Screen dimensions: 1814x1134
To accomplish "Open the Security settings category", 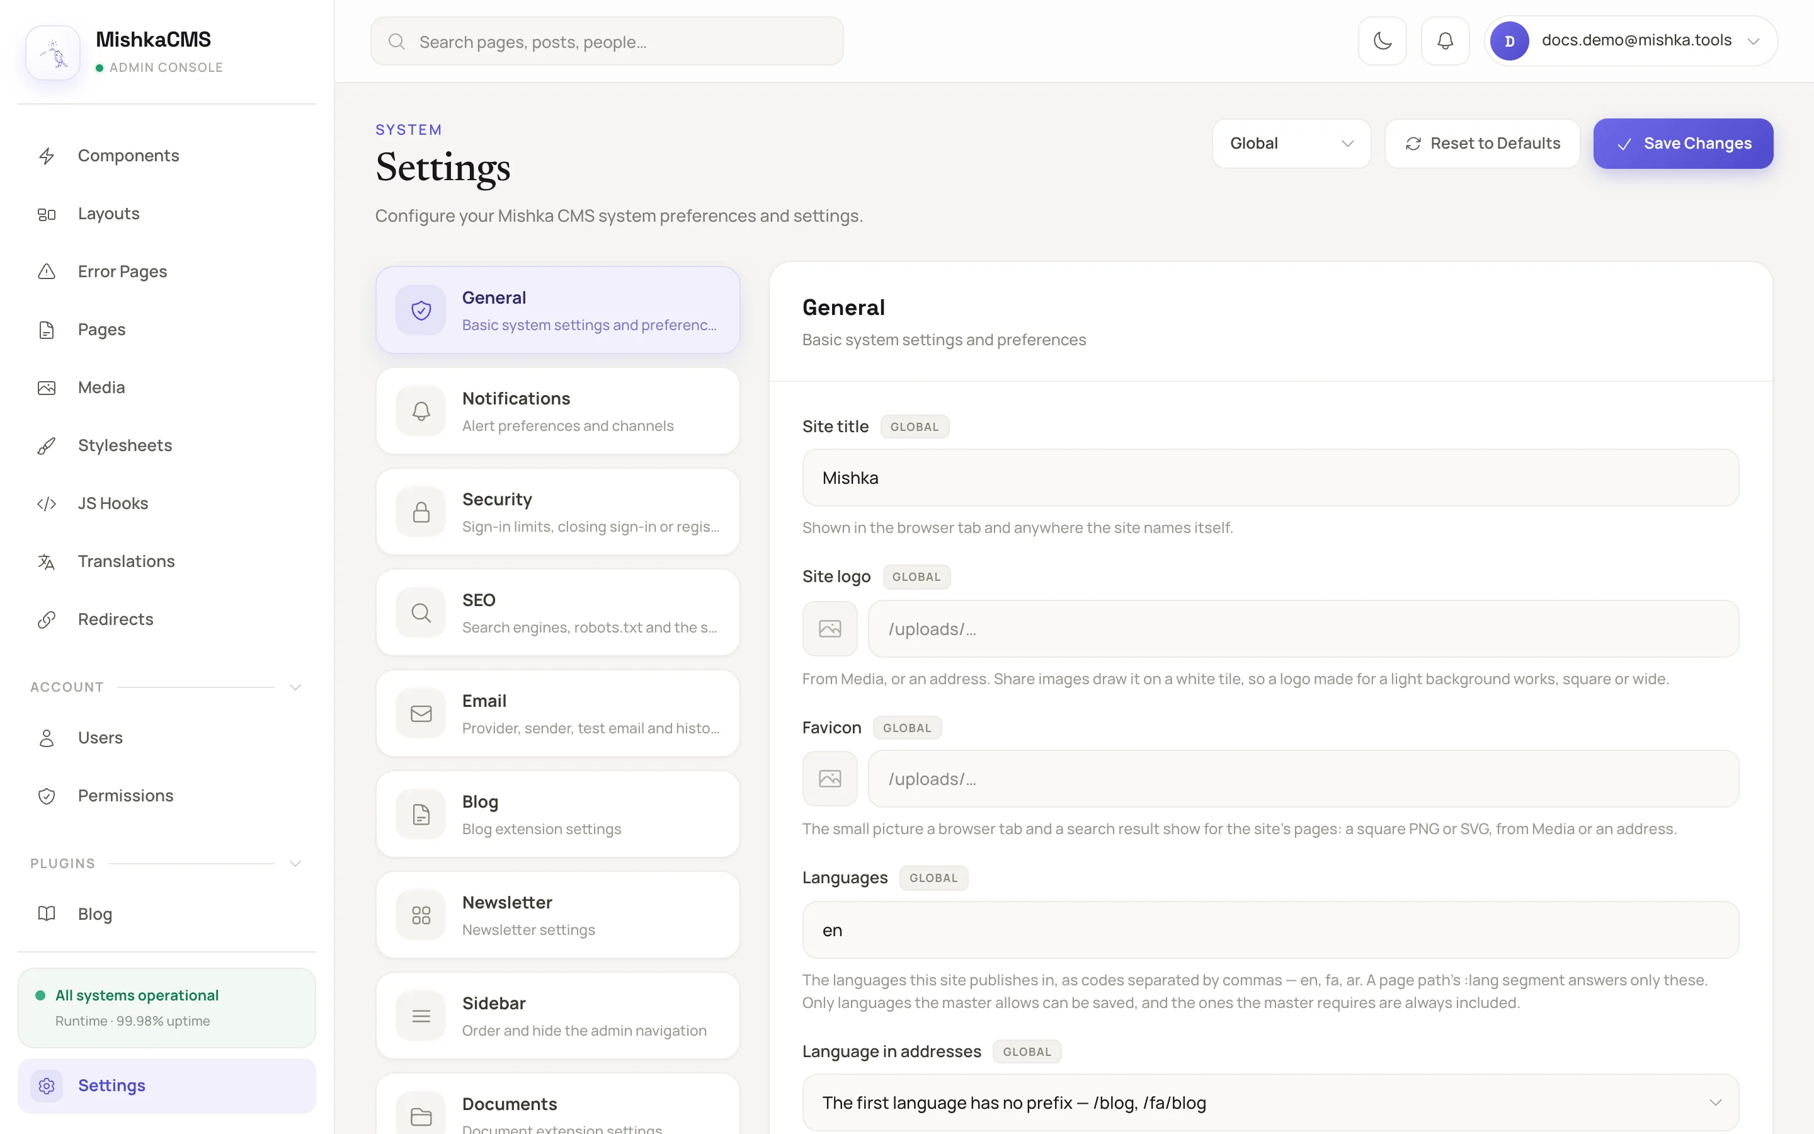I will click(557, 512).
